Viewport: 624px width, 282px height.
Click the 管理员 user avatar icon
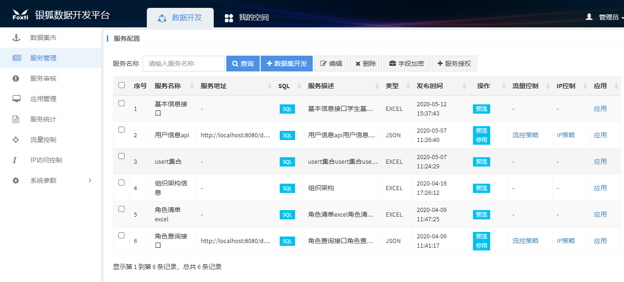[x=589, y=17]
